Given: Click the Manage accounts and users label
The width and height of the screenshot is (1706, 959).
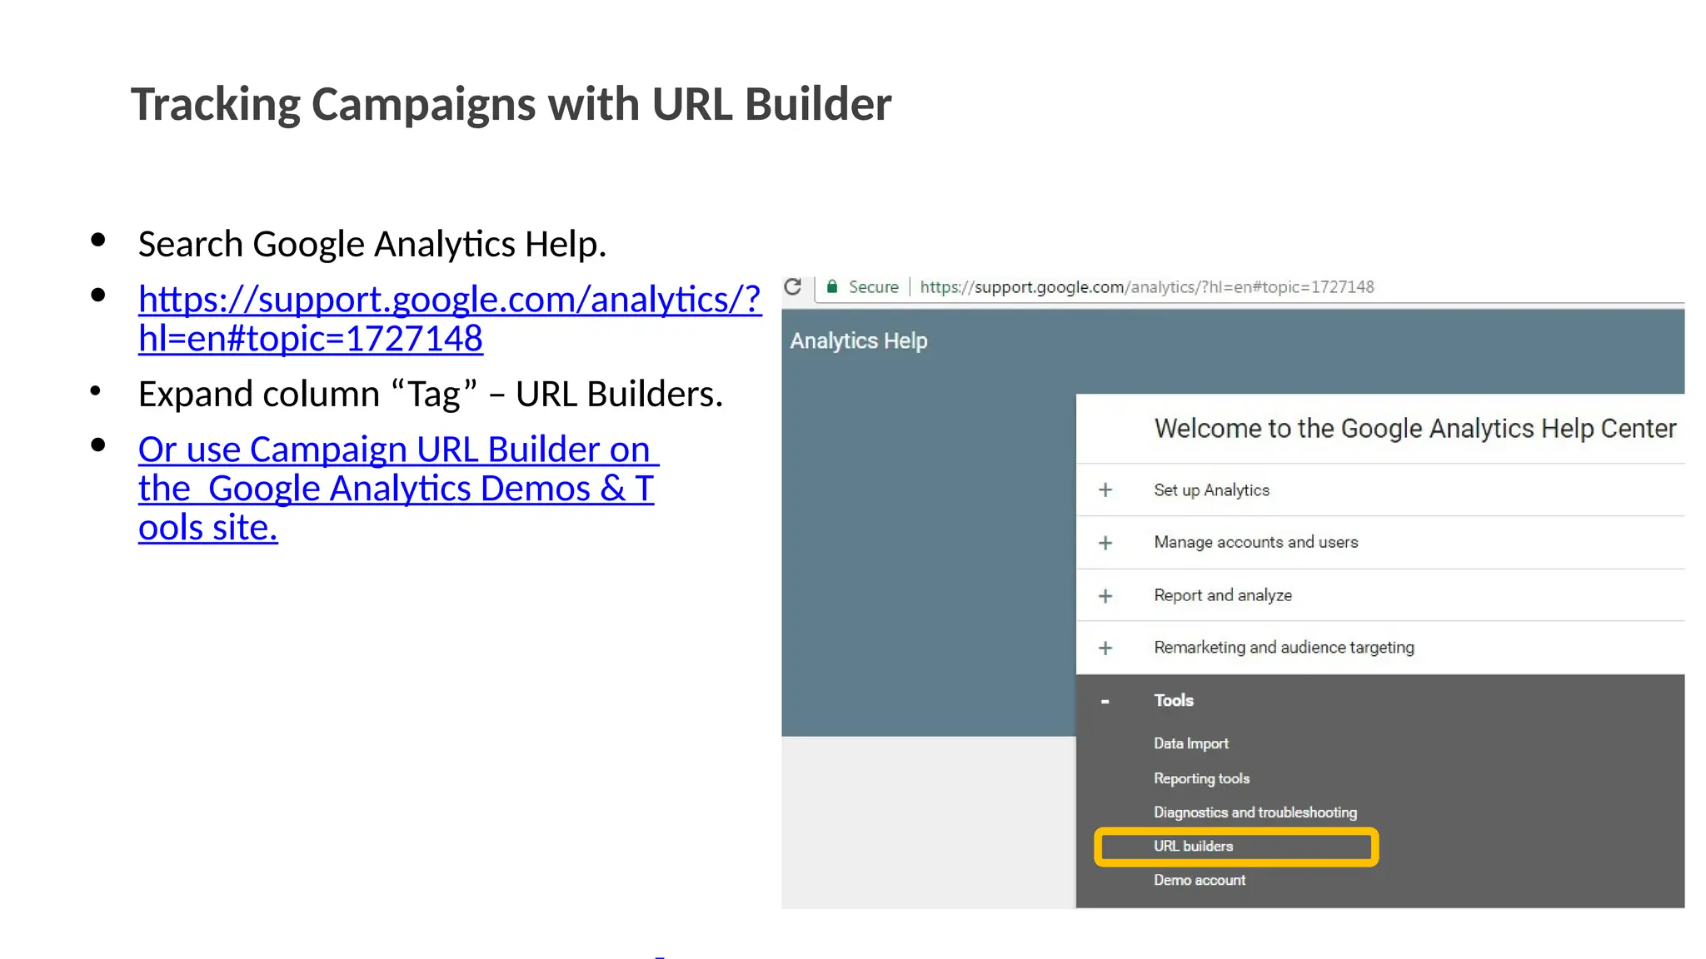Looking at the screenshot, I should [1255, 542].
